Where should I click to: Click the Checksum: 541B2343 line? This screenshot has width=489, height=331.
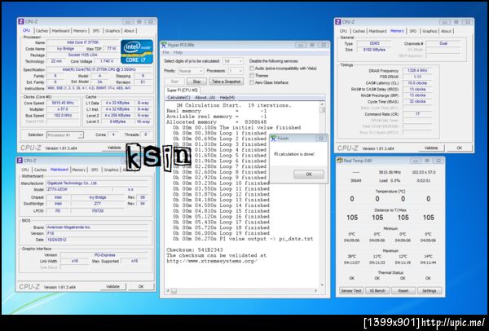click(195, 250)
